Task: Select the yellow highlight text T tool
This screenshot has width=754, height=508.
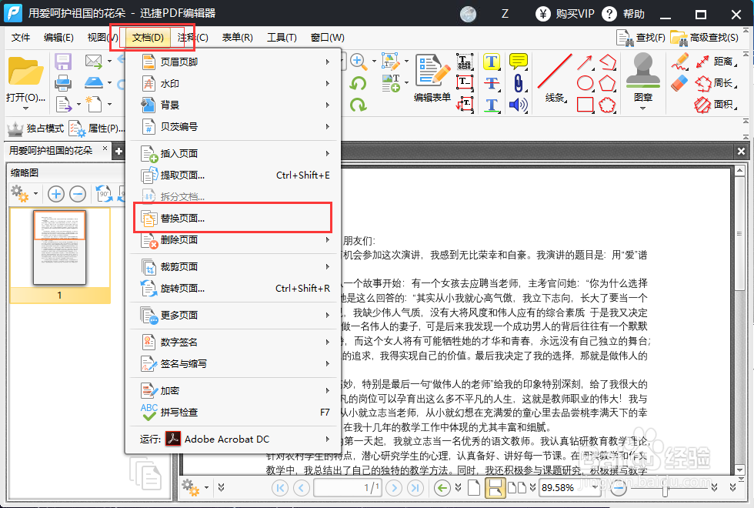Action: click(492, 62)
